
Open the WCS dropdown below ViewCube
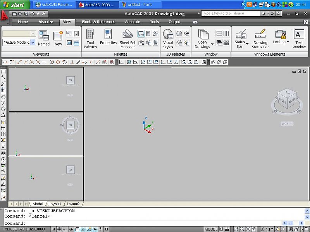[x=287, y=124]
